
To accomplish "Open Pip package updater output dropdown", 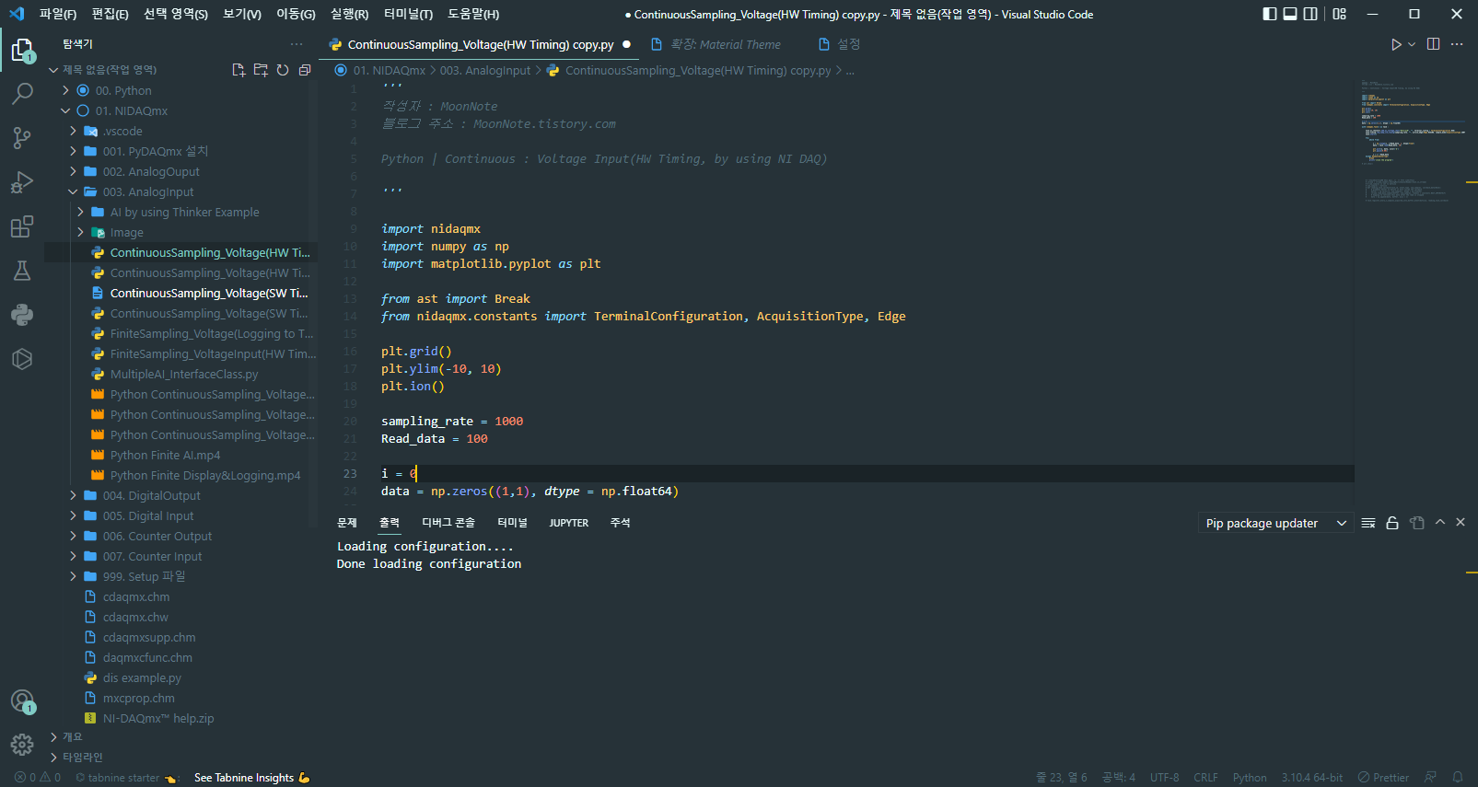I will pos(1275,523).
